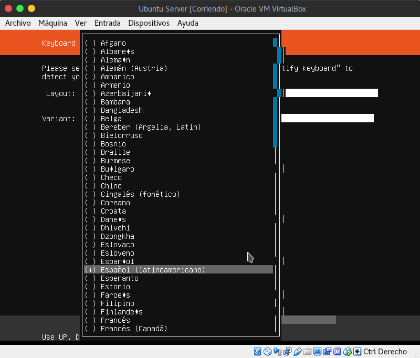Image resolution: width=420 pixels, height=358 pixels.
Task: Open the USB devices status icon
Action: click(298, 352)
